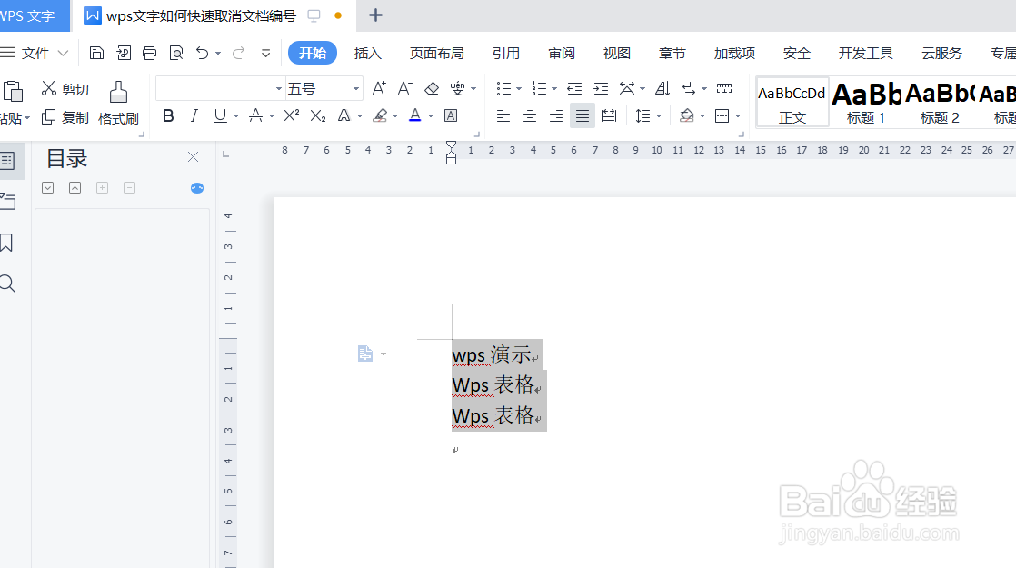Switch to the 视图 tab

[x=616, y=53]
